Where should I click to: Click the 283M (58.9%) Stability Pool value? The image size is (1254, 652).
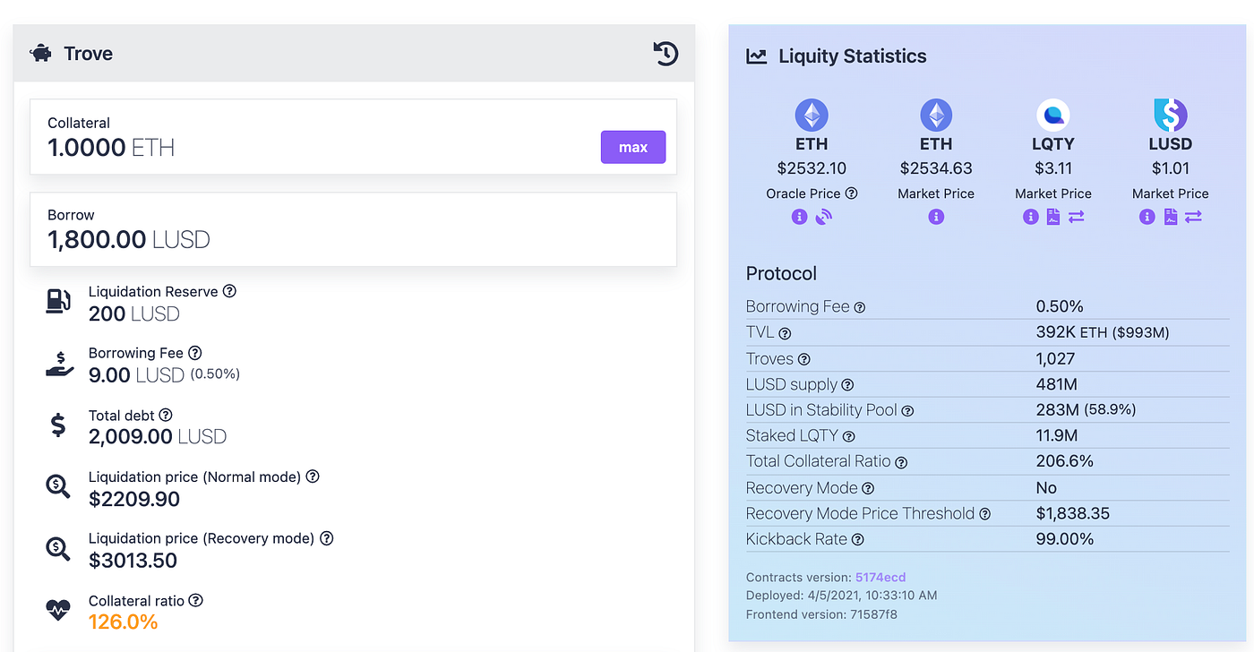pyautogui.click(x=1087, y=410)
